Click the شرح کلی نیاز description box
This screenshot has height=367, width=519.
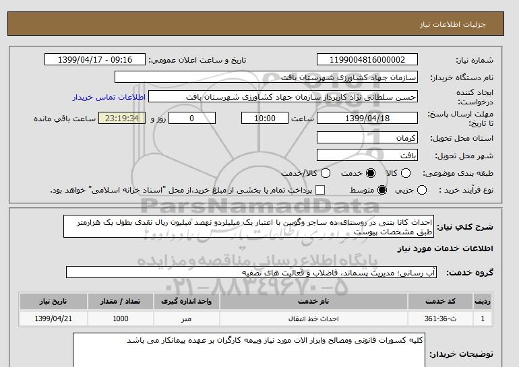click(249, 226)
